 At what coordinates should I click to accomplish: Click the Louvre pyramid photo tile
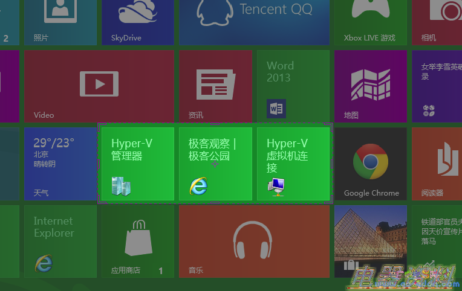coord(370,241)
